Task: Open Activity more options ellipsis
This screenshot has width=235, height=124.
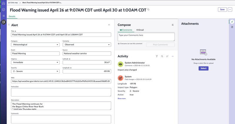Action: click(x=173, y=56)
